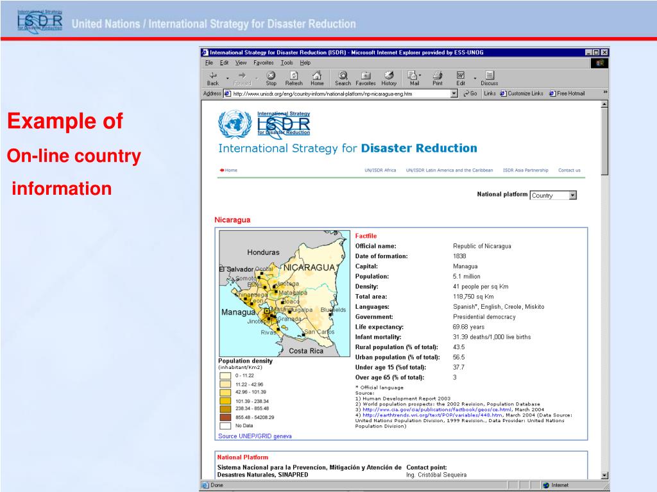Open the Contact us link
This screenshot has height=492, width=657.
[x=569, y=170]
